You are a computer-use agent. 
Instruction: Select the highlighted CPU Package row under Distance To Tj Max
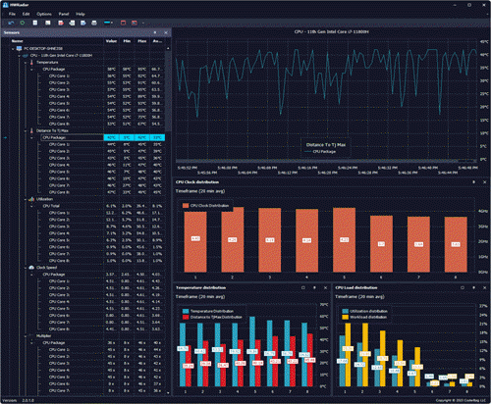[103, 137]
